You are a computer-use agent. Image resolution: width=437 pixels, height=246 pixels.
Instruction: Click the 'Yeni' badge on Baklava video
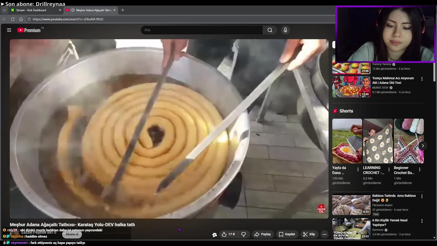click(x=376, y=214)
